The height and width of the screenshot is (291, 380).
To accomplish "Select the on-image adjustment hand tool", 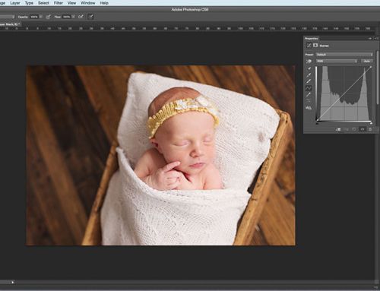I will pos(309,62).
